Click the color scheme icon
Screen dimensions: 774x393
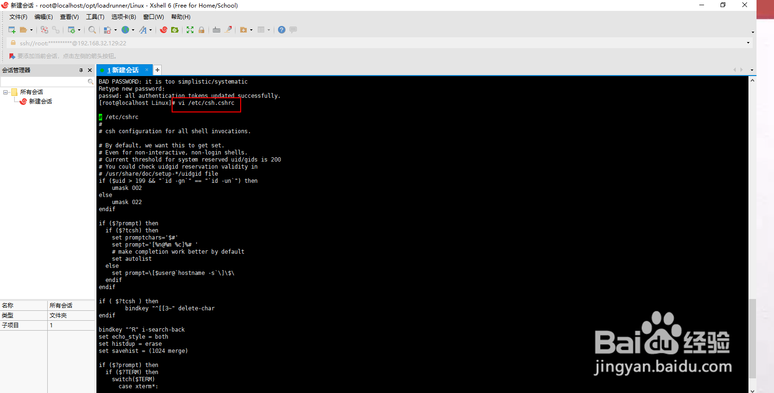[x=107, y=30]
